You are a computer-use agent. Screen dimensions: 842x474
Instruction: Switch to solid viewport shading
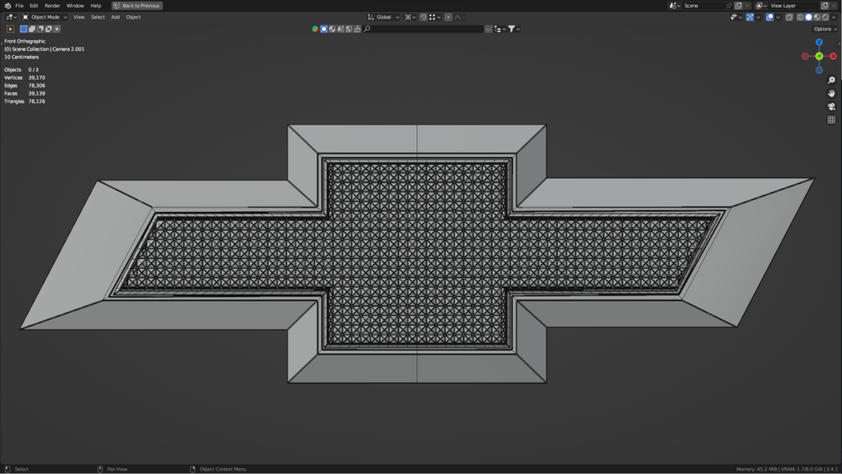click(808, 18)
